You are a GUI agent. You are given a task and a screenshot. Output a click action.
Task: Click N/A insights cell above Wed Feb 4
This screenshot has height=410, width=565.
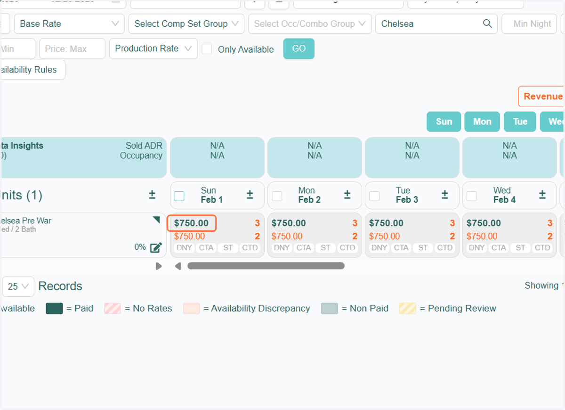(x=509, y=158)
